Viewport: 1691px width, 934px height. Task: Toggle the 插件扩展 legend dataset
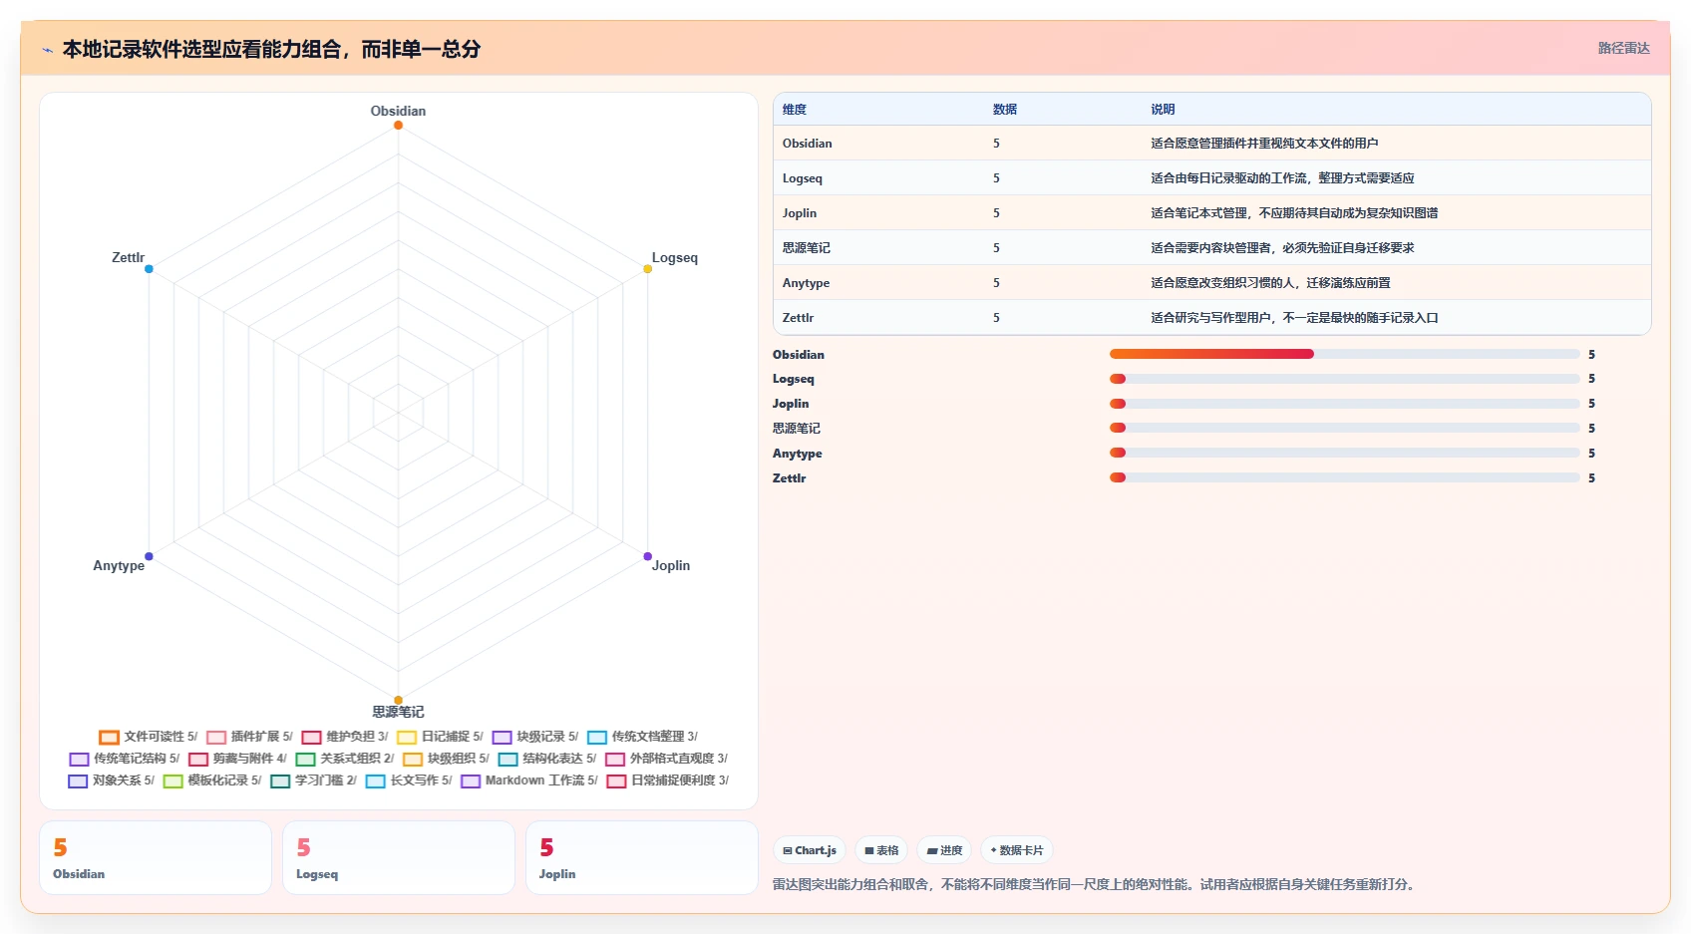(249, 737)
